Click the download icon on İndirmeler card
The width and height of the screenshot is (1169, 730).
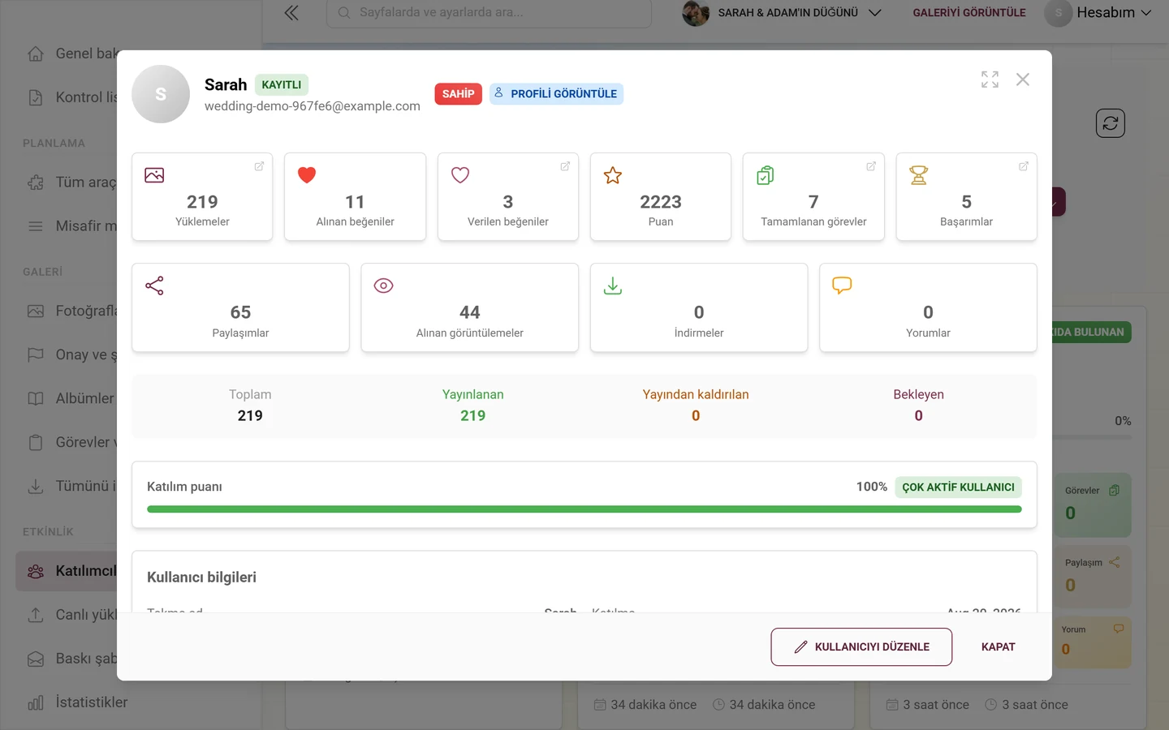click(613, 286)
